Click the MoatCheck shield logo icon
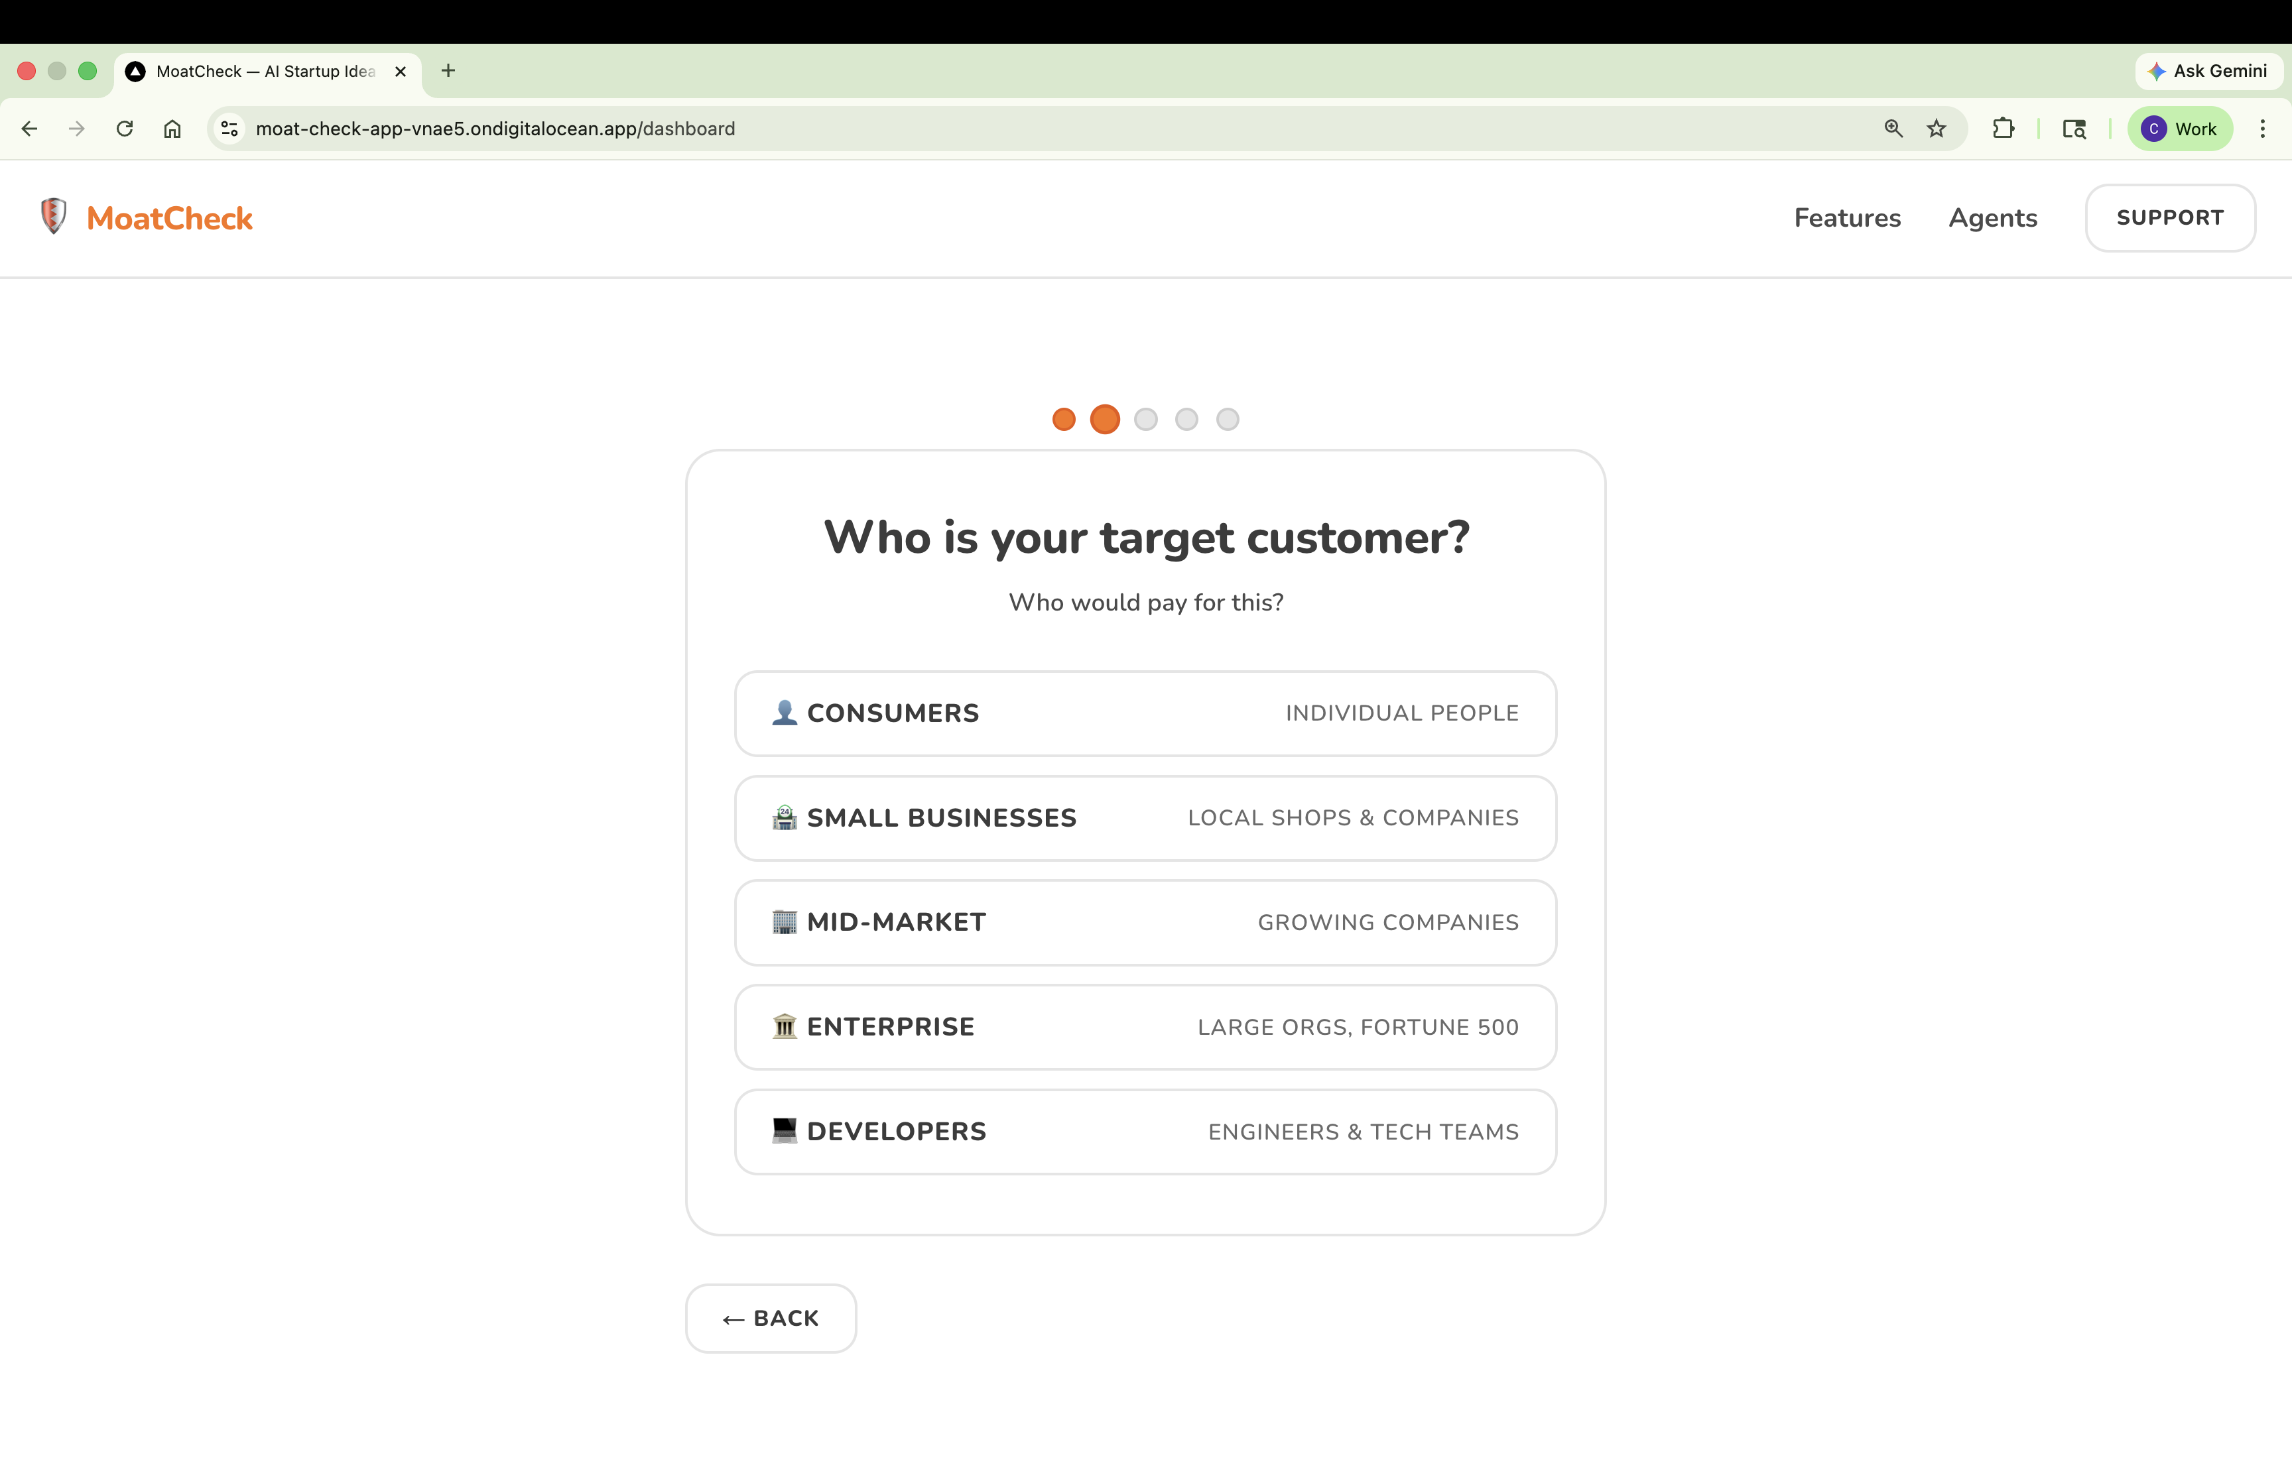Image resolution: width=2292 pixels, height=1481 pixels. pos(54,216)
